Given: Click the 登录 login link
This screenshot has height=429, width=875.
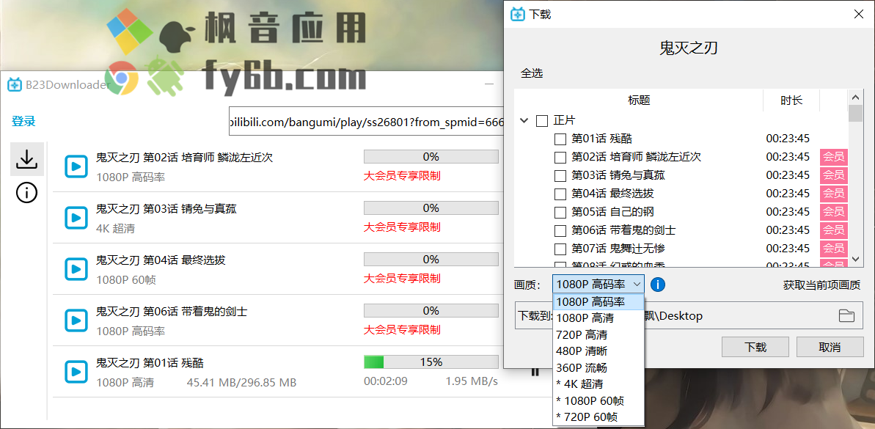Looking at the screenshot, I should click(x=23, y=121).
